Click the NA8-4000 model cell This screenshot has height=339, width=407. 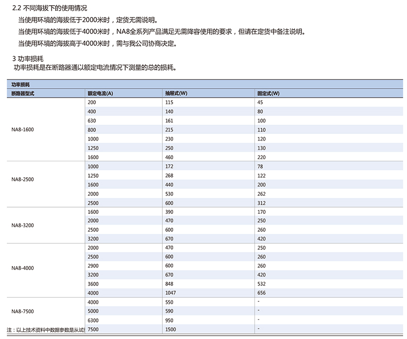tap(23, 268)
